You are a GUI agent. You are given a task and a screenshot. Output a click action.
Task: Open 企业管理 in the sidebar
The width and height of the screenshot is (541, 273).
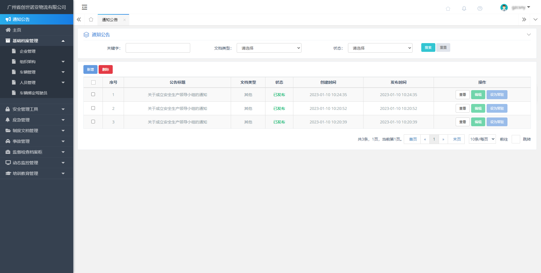(x=28, y=51)
